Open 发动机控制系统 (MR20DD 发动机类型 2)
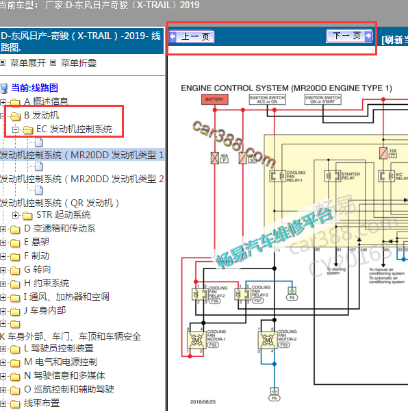408x411 pixels. click(81, 179)
